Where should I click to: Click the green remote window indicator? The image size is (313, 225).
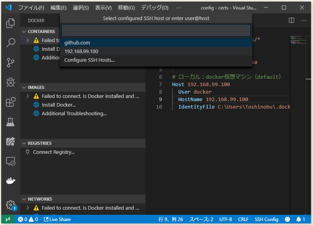[x=8, y=219]
